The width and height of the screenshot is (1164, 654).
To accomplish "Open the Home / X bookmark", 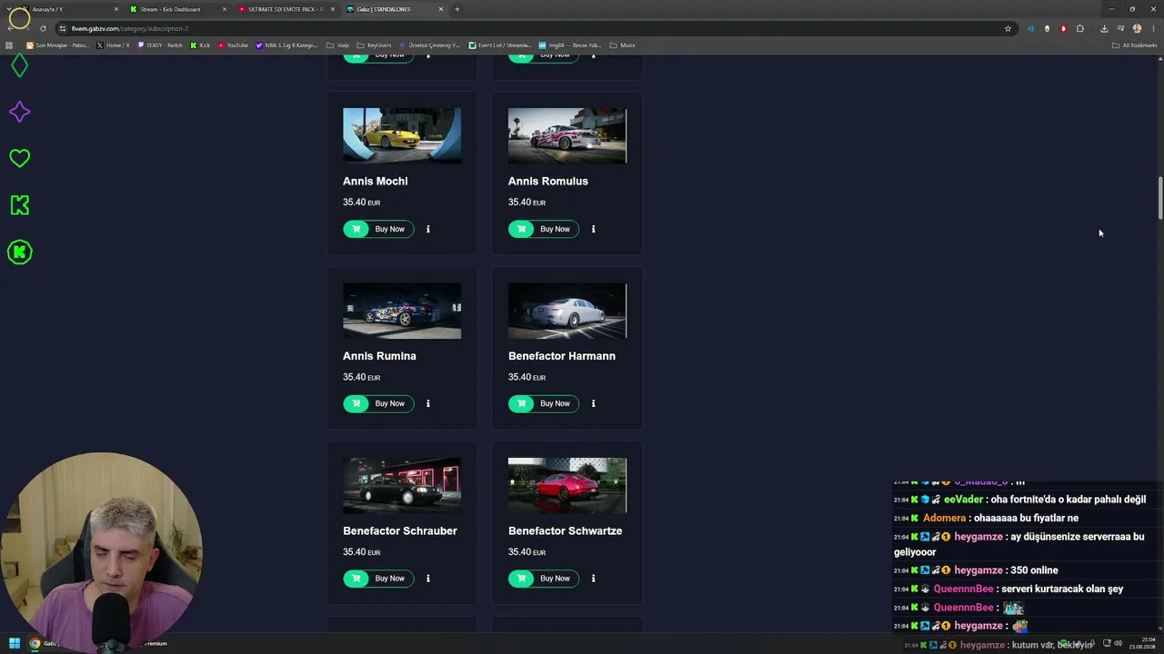I will (x=113, y=45).
